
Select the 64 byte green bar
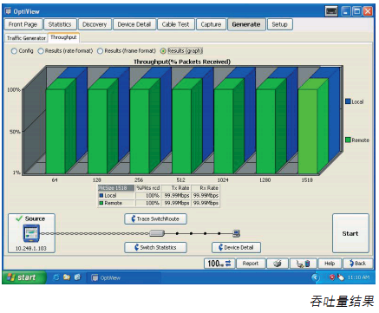point(56,132)
